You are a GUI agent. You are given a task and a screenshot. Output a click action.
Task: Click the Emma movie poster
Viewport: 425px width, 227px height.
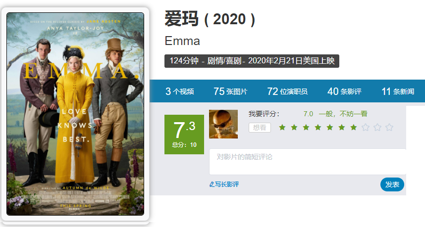click(75, 114)
